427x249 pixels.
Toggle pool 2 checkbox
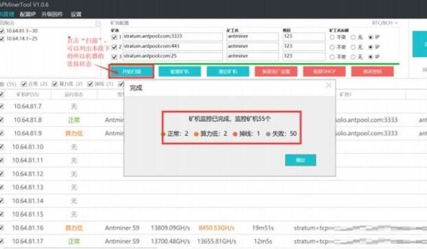(x=115, y=47)
